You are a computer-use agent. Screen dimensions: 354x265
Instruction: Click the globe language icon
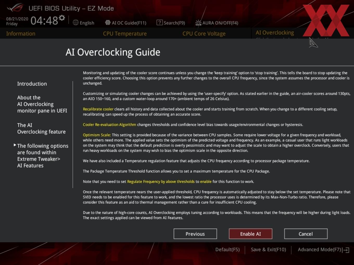click(76, 23)
